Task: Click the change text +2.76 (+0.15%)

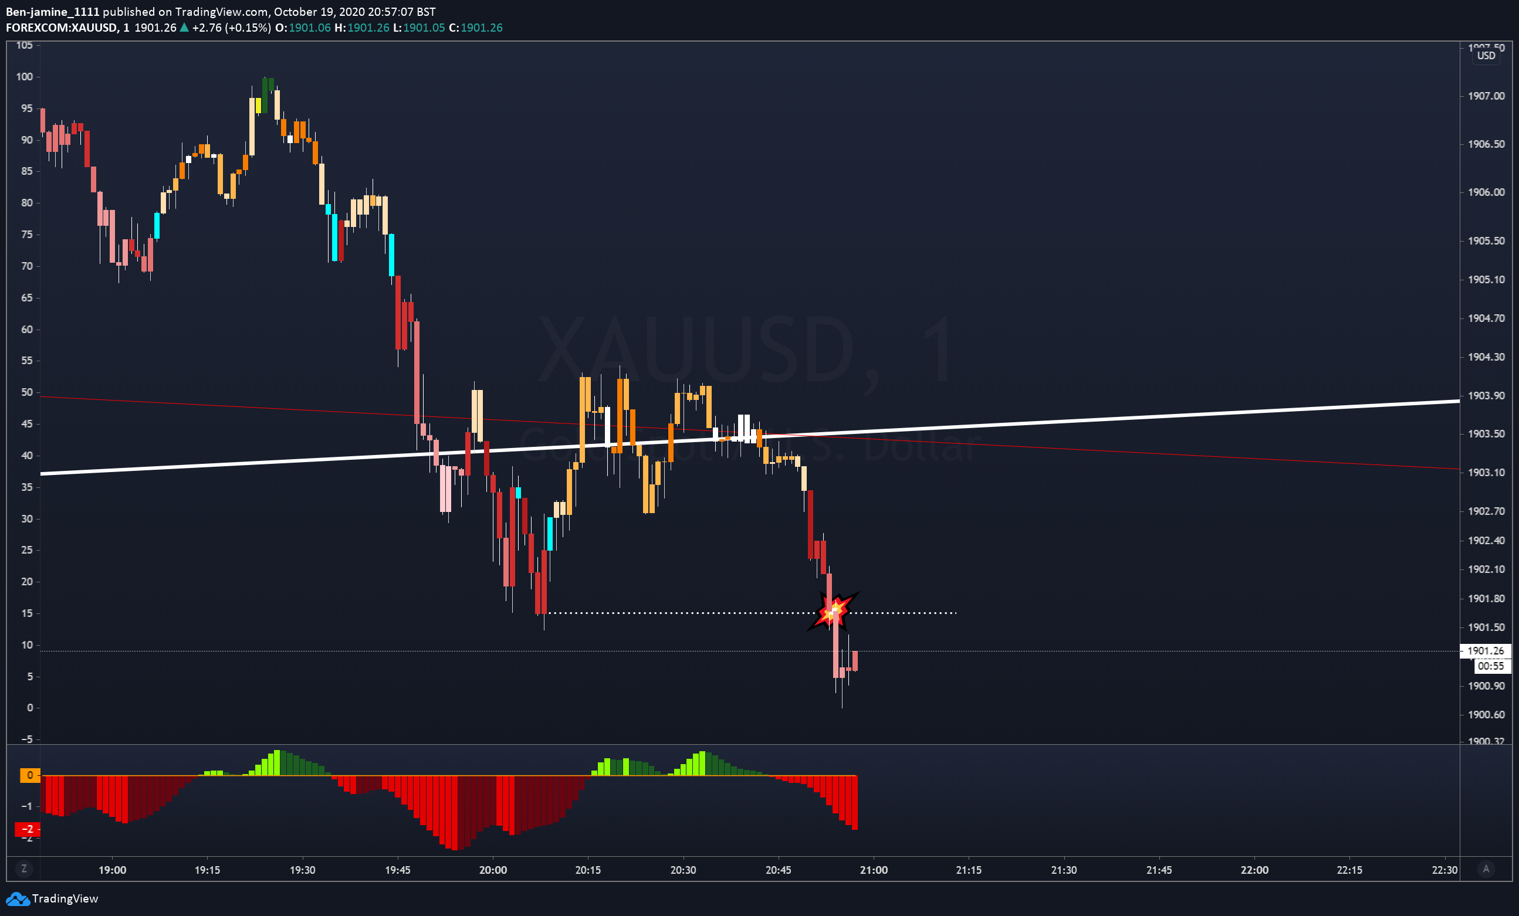Action: coord(231,28)
